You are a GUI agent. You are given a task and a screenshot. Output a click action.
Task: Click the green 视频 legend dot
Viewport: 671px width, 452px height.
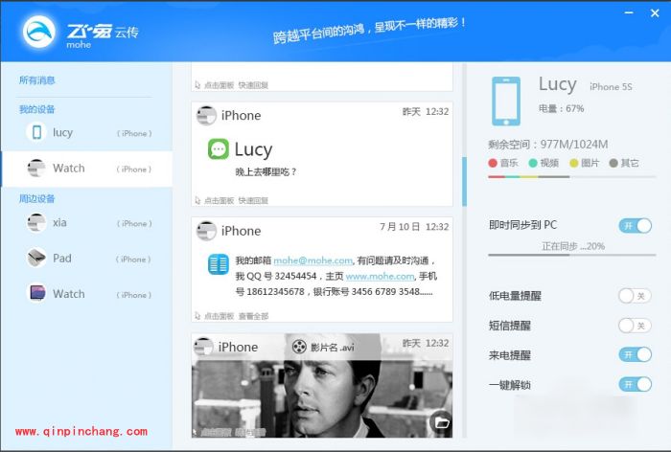[533, 163]
